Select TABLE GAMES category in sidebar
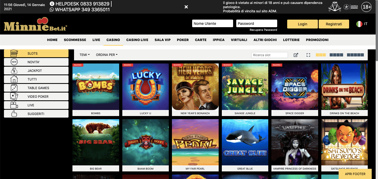The height and width of the screenshot is (179, 378). tap(36, 88)
